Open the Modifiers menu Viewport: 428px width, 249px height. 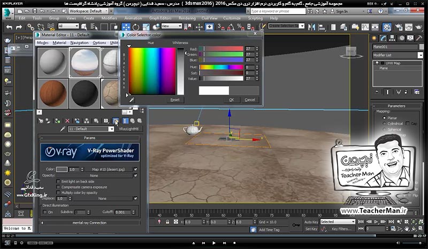pos(109,18)
